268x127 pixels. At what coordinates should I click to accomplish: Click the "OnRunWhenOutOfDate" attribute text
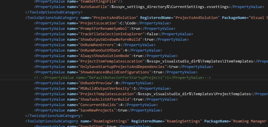click(x=100, y=50)
